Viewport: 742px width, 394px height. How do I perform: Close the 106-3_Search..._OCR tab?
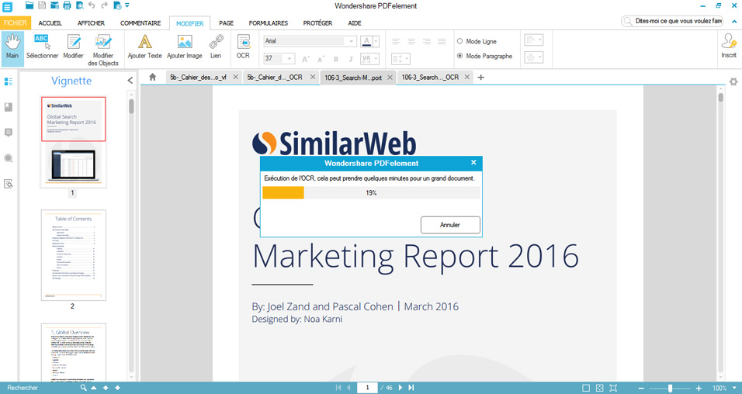click(466, 77)
